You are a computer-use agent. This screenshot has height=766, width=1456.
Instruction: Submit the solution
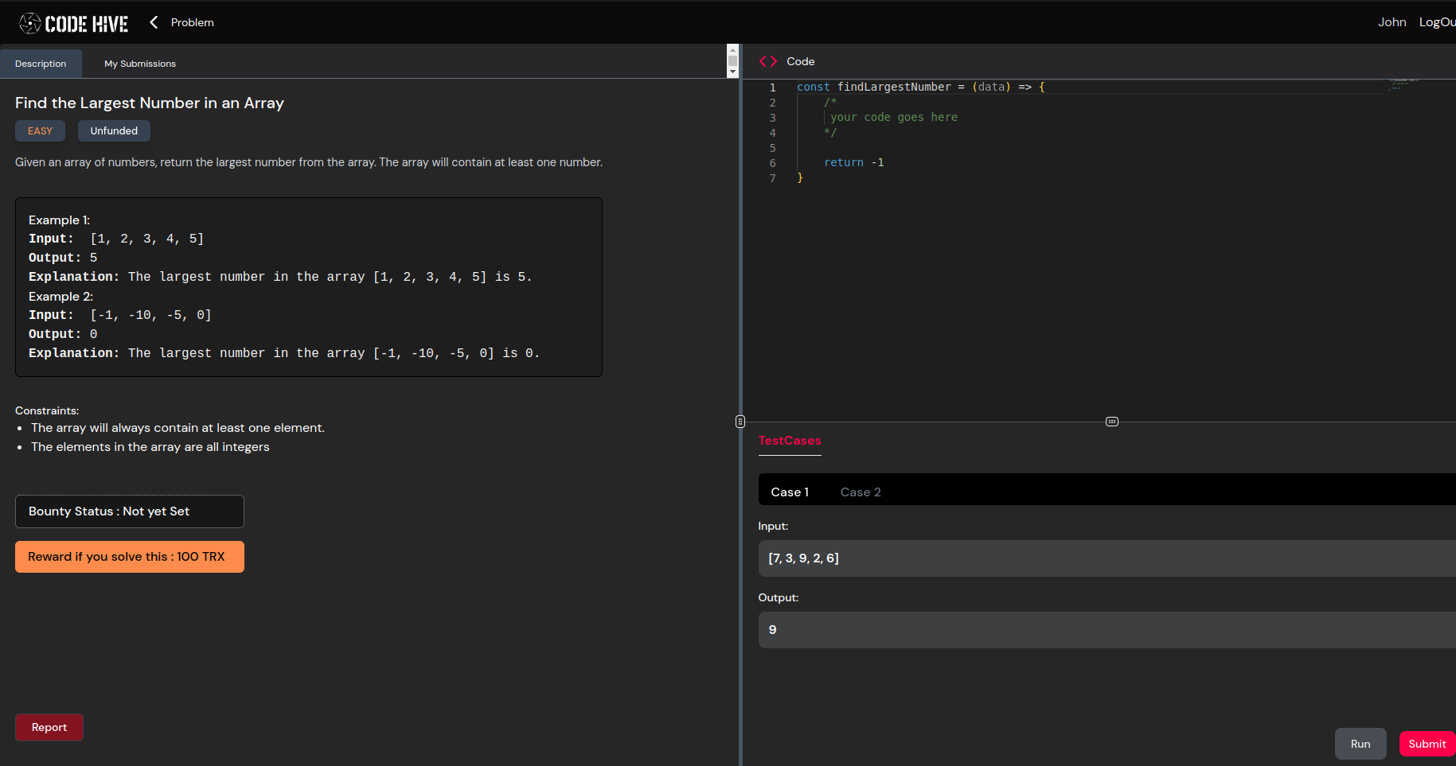coord(1427,744)
